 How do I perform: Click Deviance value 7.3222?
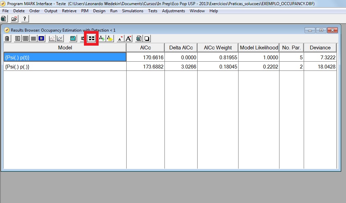coord(328,58)
